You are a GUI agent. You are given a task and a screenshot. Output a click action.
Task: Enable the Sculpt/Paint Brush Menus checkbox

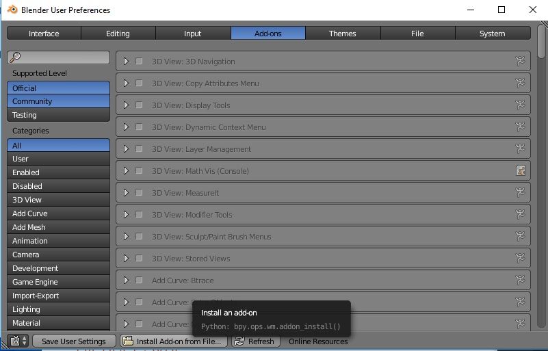139,236
